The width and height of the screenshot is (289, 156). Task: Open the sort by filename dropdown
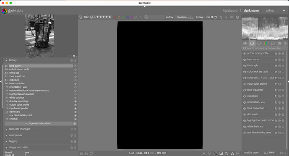click(183, 17)
